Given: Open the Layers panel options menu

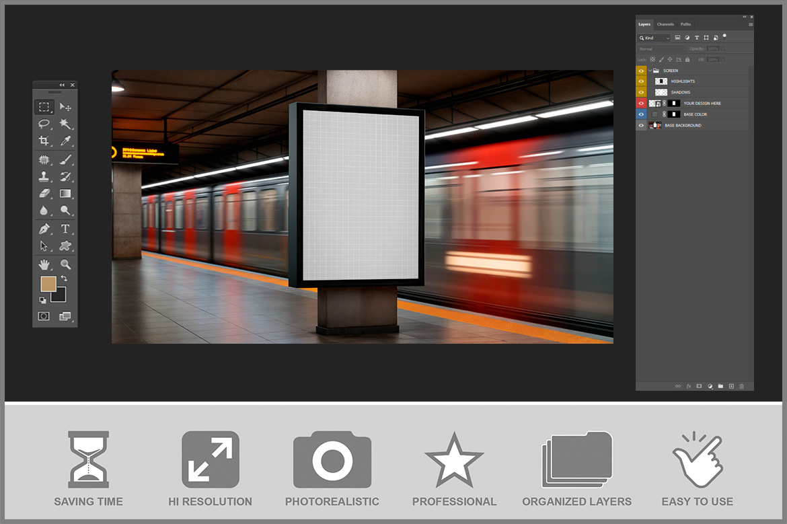Looking at the screenshot, I should [751, 24].
